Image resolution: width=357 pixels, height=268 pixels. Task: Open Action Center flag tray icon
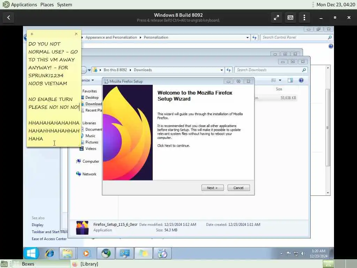pyautogui.click(x=288, y=253)
